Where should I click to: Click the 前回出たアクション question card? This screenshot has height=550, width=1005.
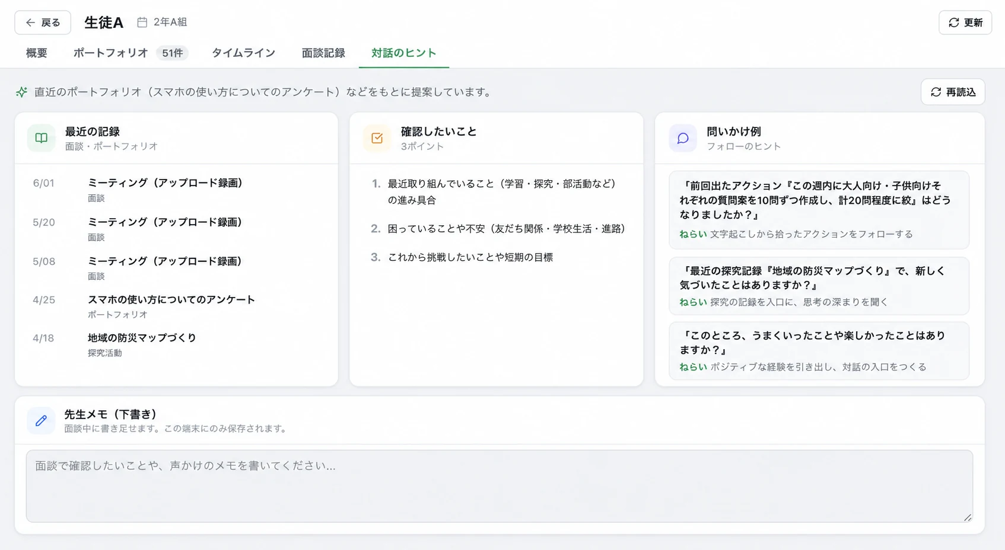819,210
